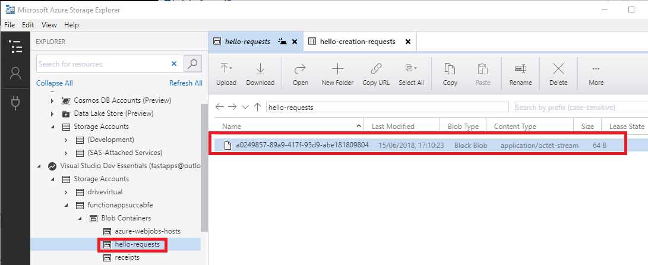The image size is (648, 265).
Task: Open the path history down chevron
Action: click(245, 107)
